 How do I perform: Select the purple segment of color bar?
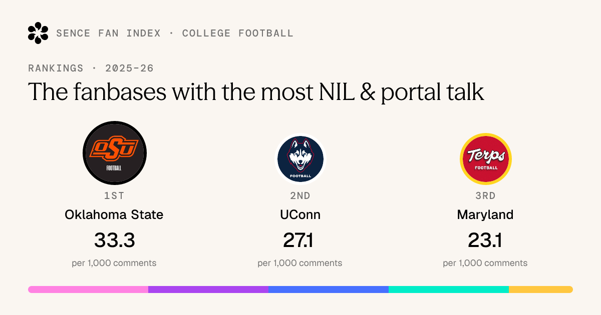[x=208, y=289]
